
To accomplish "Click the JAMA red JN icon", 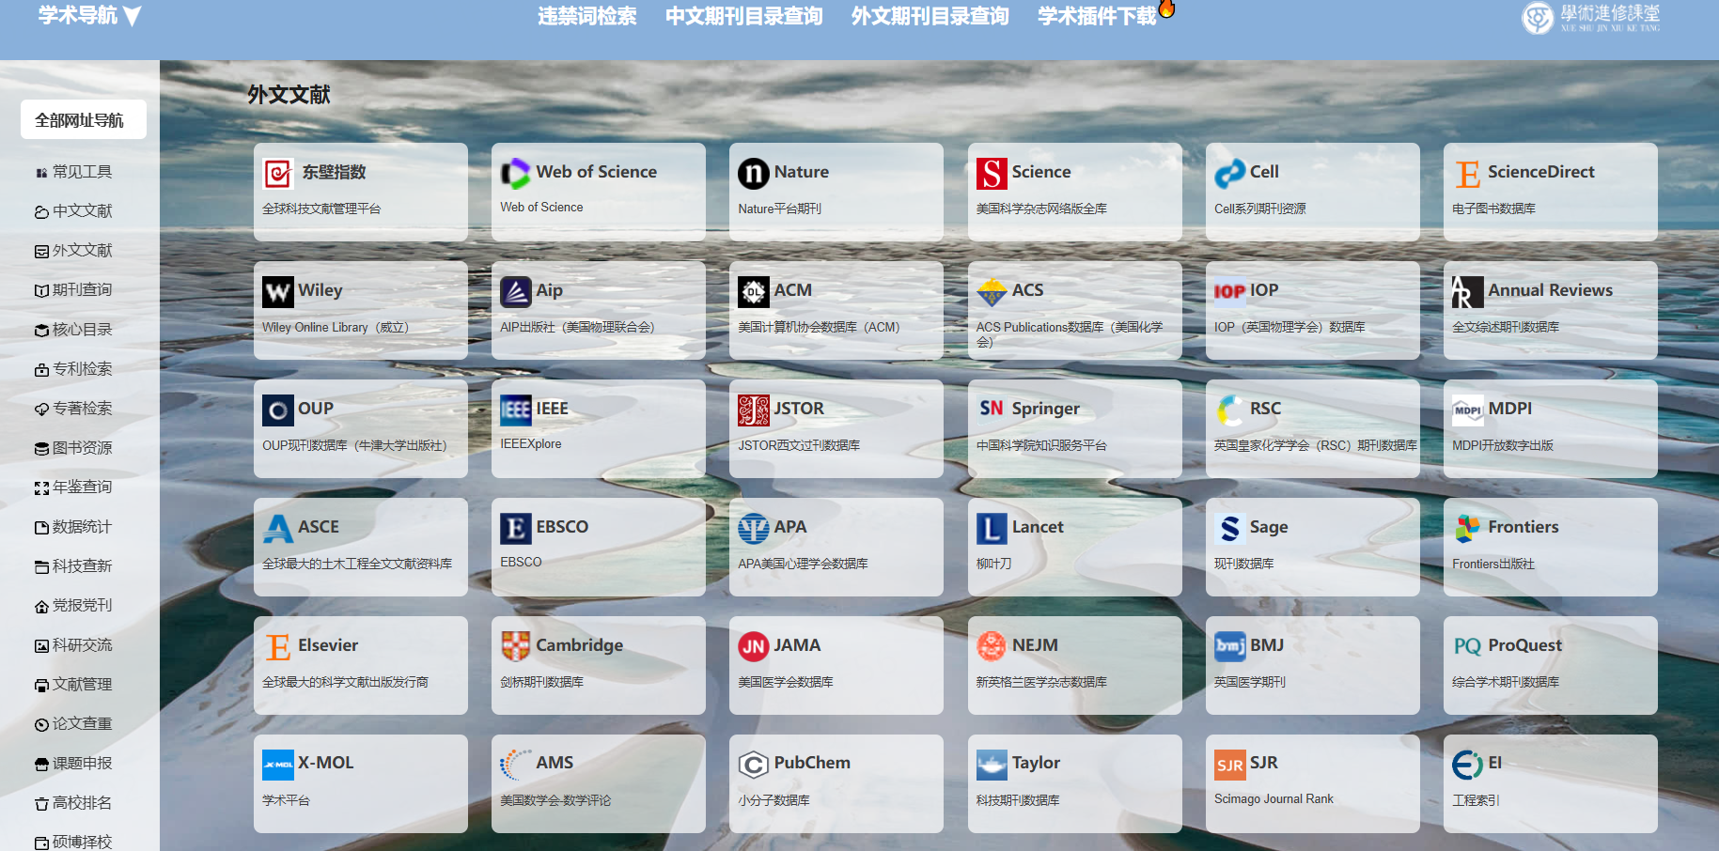I will pyautogui.click(x=754, y=647).
